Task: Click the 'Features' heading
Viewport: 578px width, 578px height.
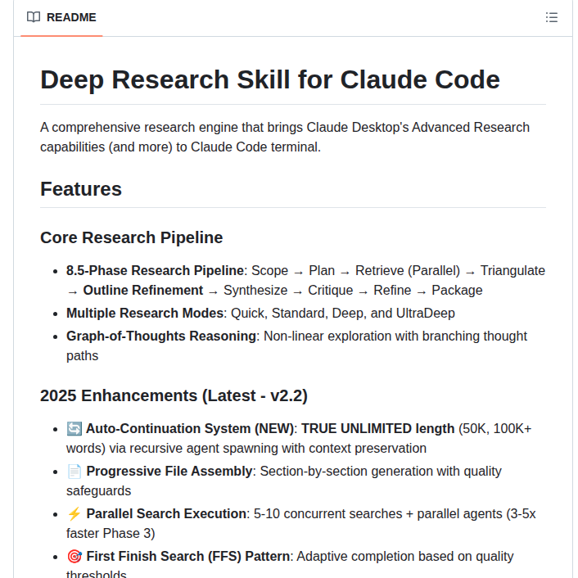Action: [81, 189]
